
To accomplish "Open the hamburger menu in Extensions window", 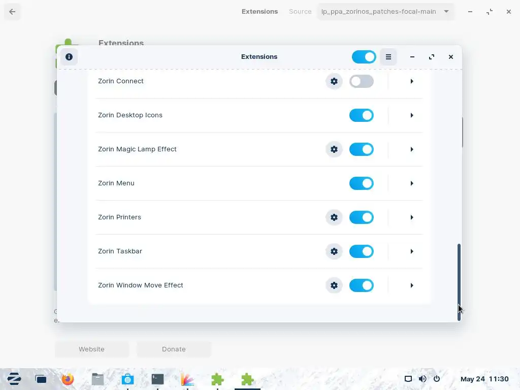I will [388, 57].
